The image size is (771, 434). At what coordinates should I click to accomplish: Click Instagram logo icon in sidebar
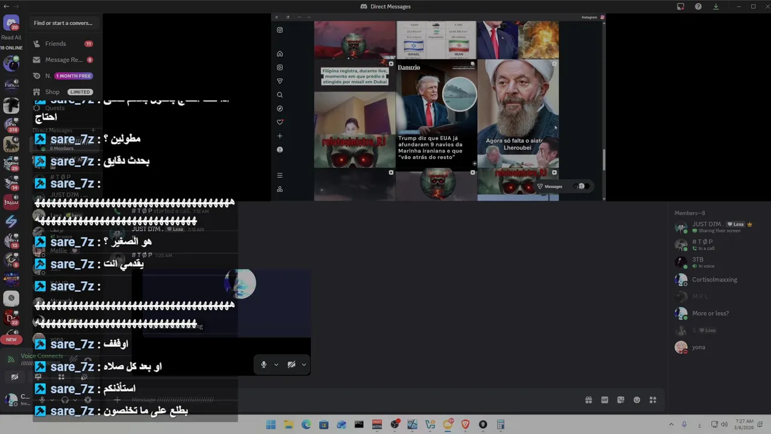[279, 30]
